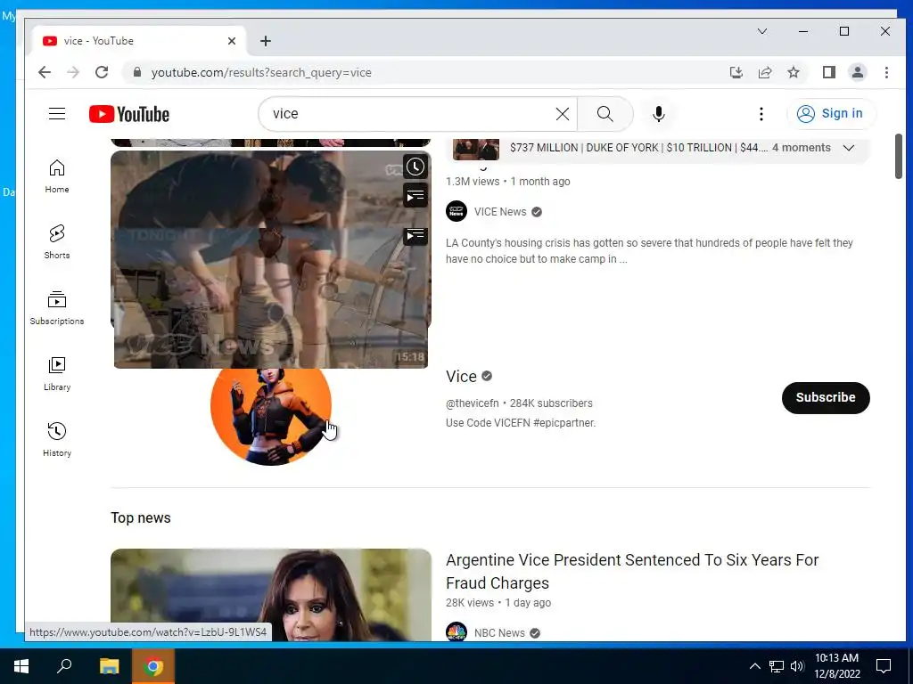The height and width of the screenshot is (684, 913).
Task: Bookmark this page with the star
Action: tap(793, 72)
